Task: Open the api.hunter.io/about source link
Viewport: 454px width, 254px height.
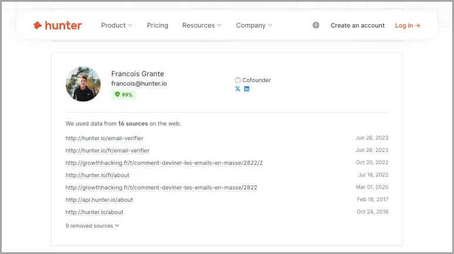Action: tap(99, 200)
